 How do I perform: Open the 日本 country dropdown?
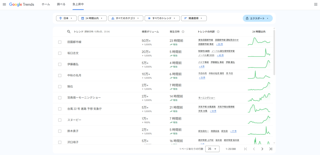pos(66,18)
